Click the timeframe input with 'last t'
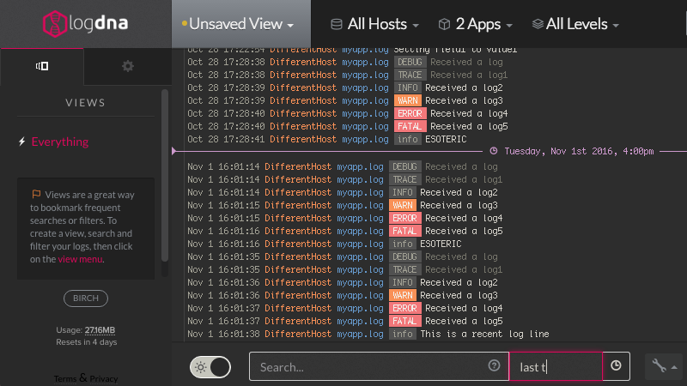687x386 pixels. coord(556,367)
